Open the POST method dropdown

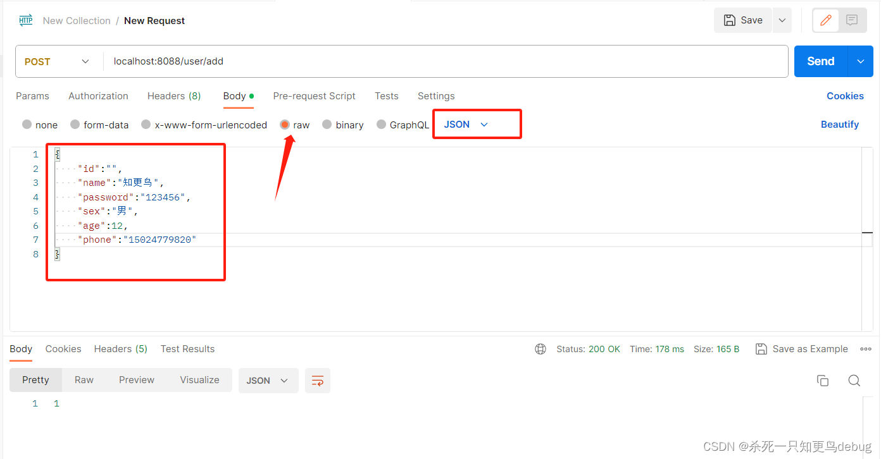[x=58, y=61]
